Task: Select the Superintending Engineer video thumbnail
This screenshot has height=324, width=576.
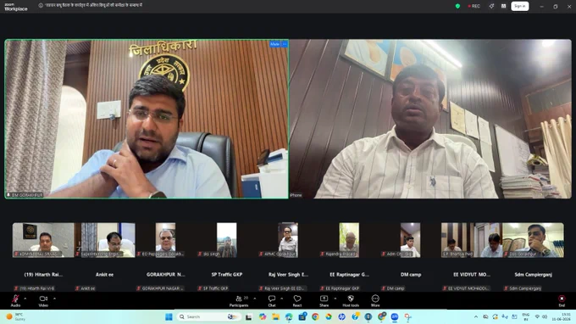Action: tap(105, 240)
